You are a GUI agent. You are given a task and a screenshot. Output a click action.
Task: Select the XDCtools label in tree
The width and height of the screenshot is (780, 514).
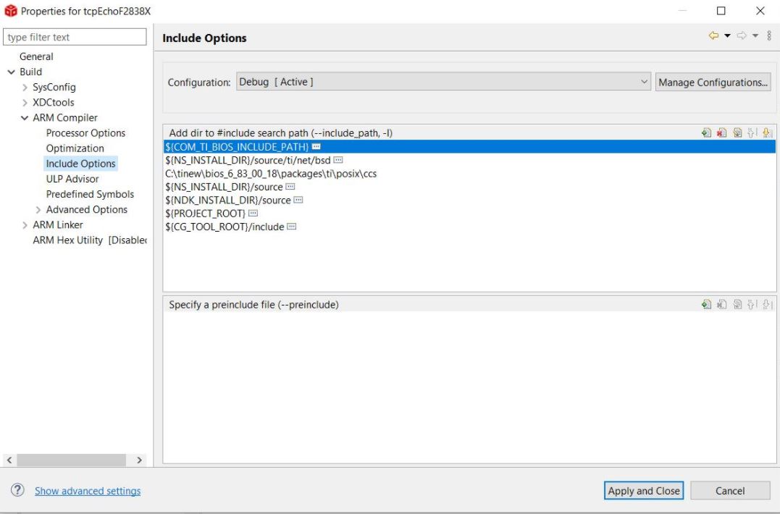click(x=53, y=102)
